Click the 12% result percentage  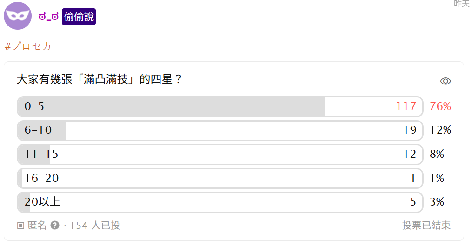tap(440, 130)
